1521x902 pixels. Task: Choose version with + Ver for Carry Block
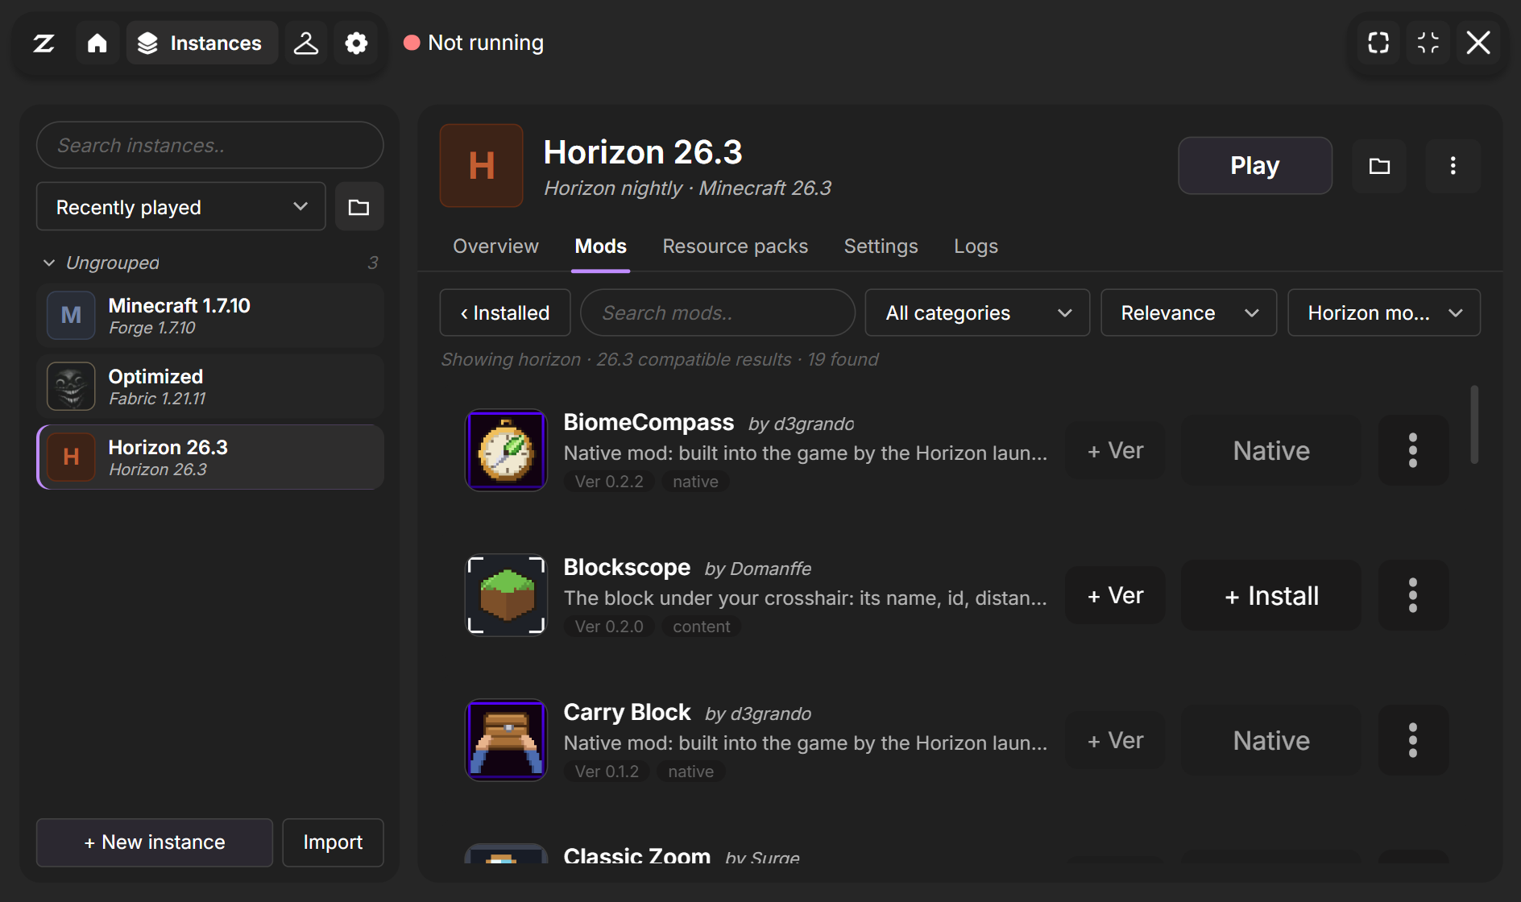(x=1115, y=740)
